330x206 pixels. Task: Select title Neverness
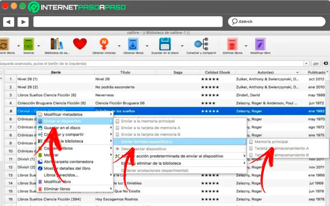point(104,95)
